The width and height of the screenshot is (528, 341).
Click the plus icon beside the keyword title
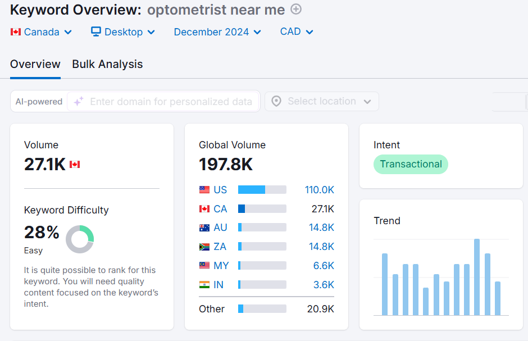coord(295,10)
